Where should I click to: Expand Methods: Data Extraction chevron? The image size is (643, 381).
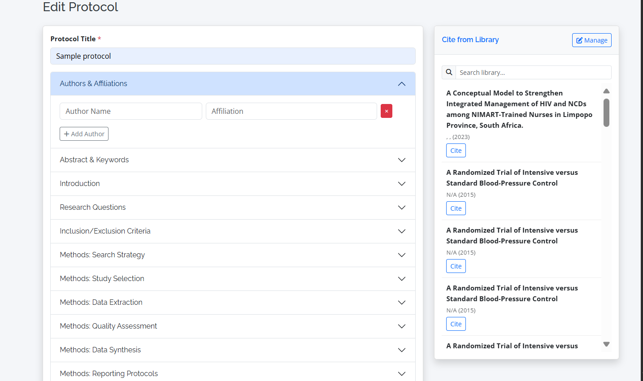coord(401,303)
